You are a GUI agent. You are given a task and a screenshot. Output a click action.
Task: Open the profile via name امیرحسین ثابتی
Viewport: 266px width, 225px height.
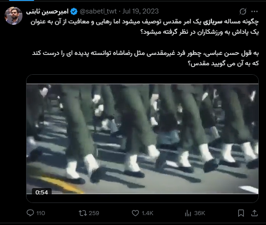(x=47, y=12)
